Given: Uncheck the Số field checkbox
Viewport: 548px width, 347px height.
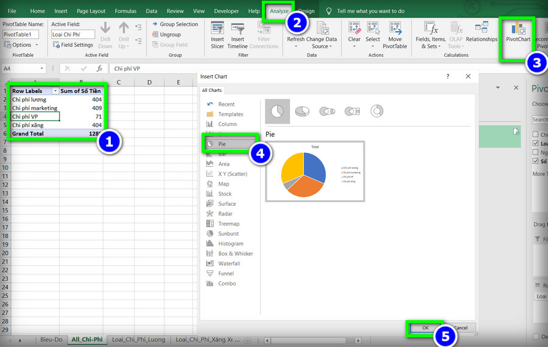Looking at the screenshot, I should 535,161.
